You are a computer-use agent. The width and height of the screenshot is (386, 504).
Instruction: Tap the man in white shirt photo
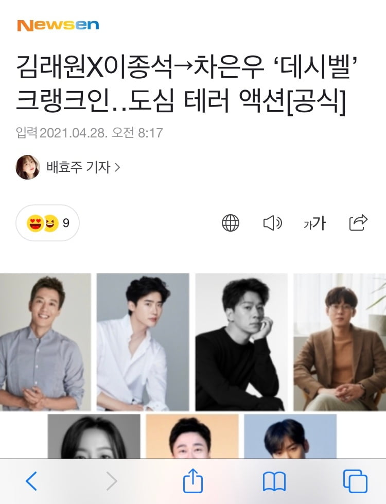[x=143, y=342]
